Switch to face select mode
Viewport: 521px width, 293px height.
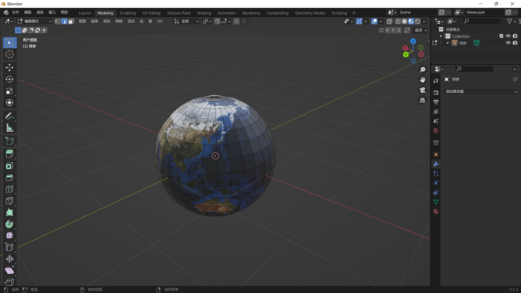(71, 21)
